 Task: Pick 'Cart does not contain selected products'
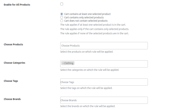tap(62, 21)
